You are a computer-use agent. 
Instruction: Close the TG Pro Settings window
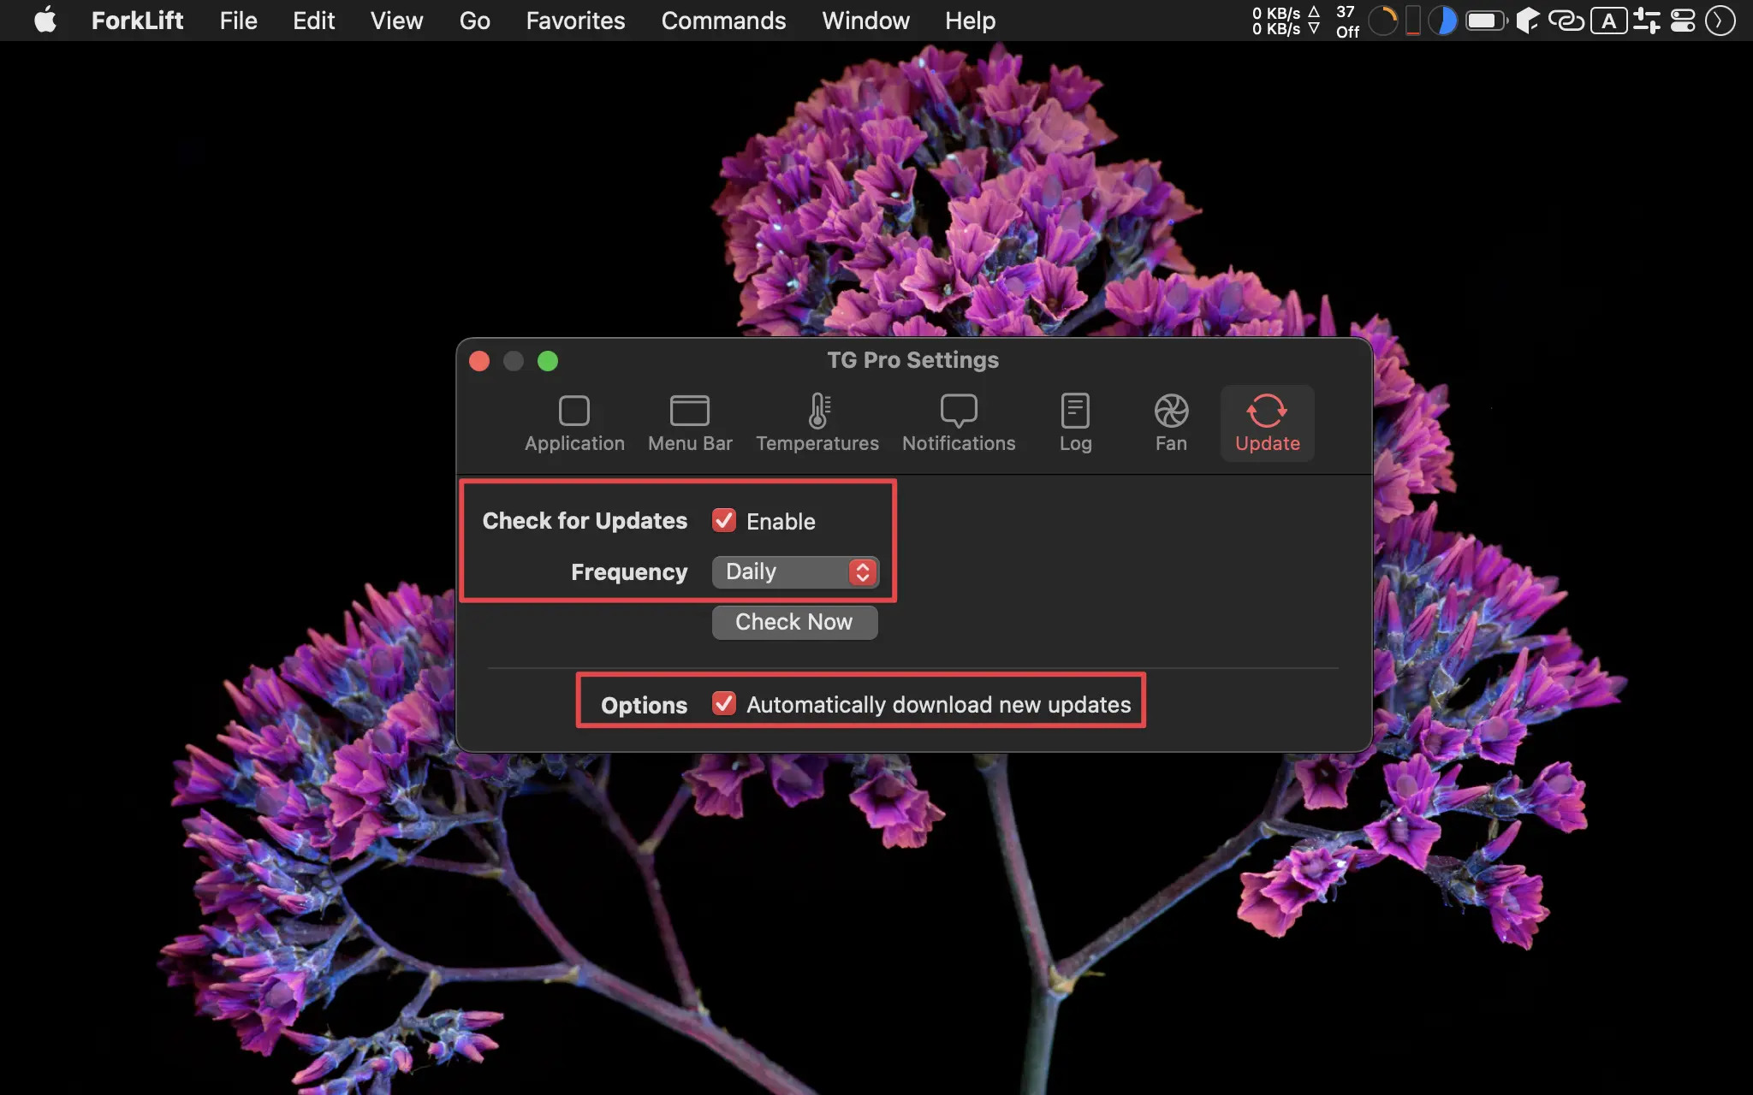[x=479, y=361]
